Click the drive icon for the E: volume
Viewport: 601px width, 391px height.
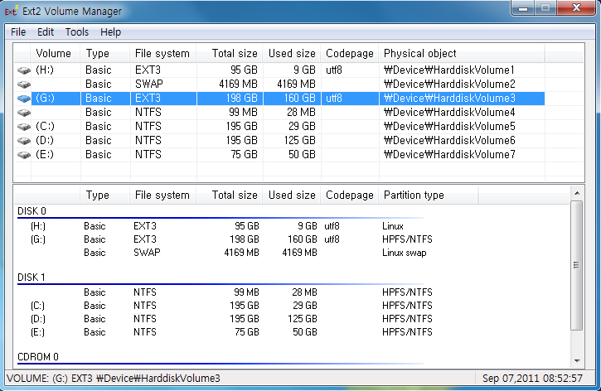pyautogui.click(x=24, y=155)
